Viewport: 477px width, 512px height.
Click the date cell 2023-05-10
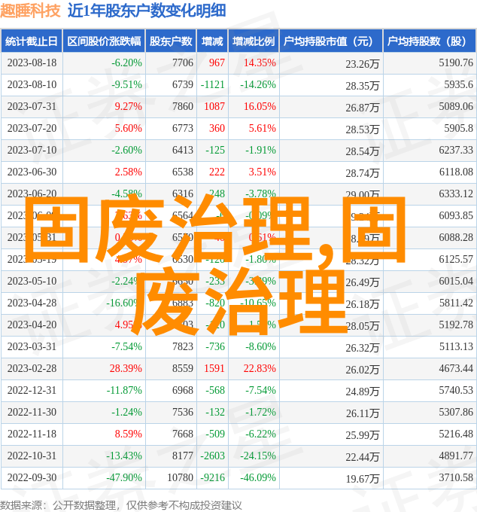32,282
